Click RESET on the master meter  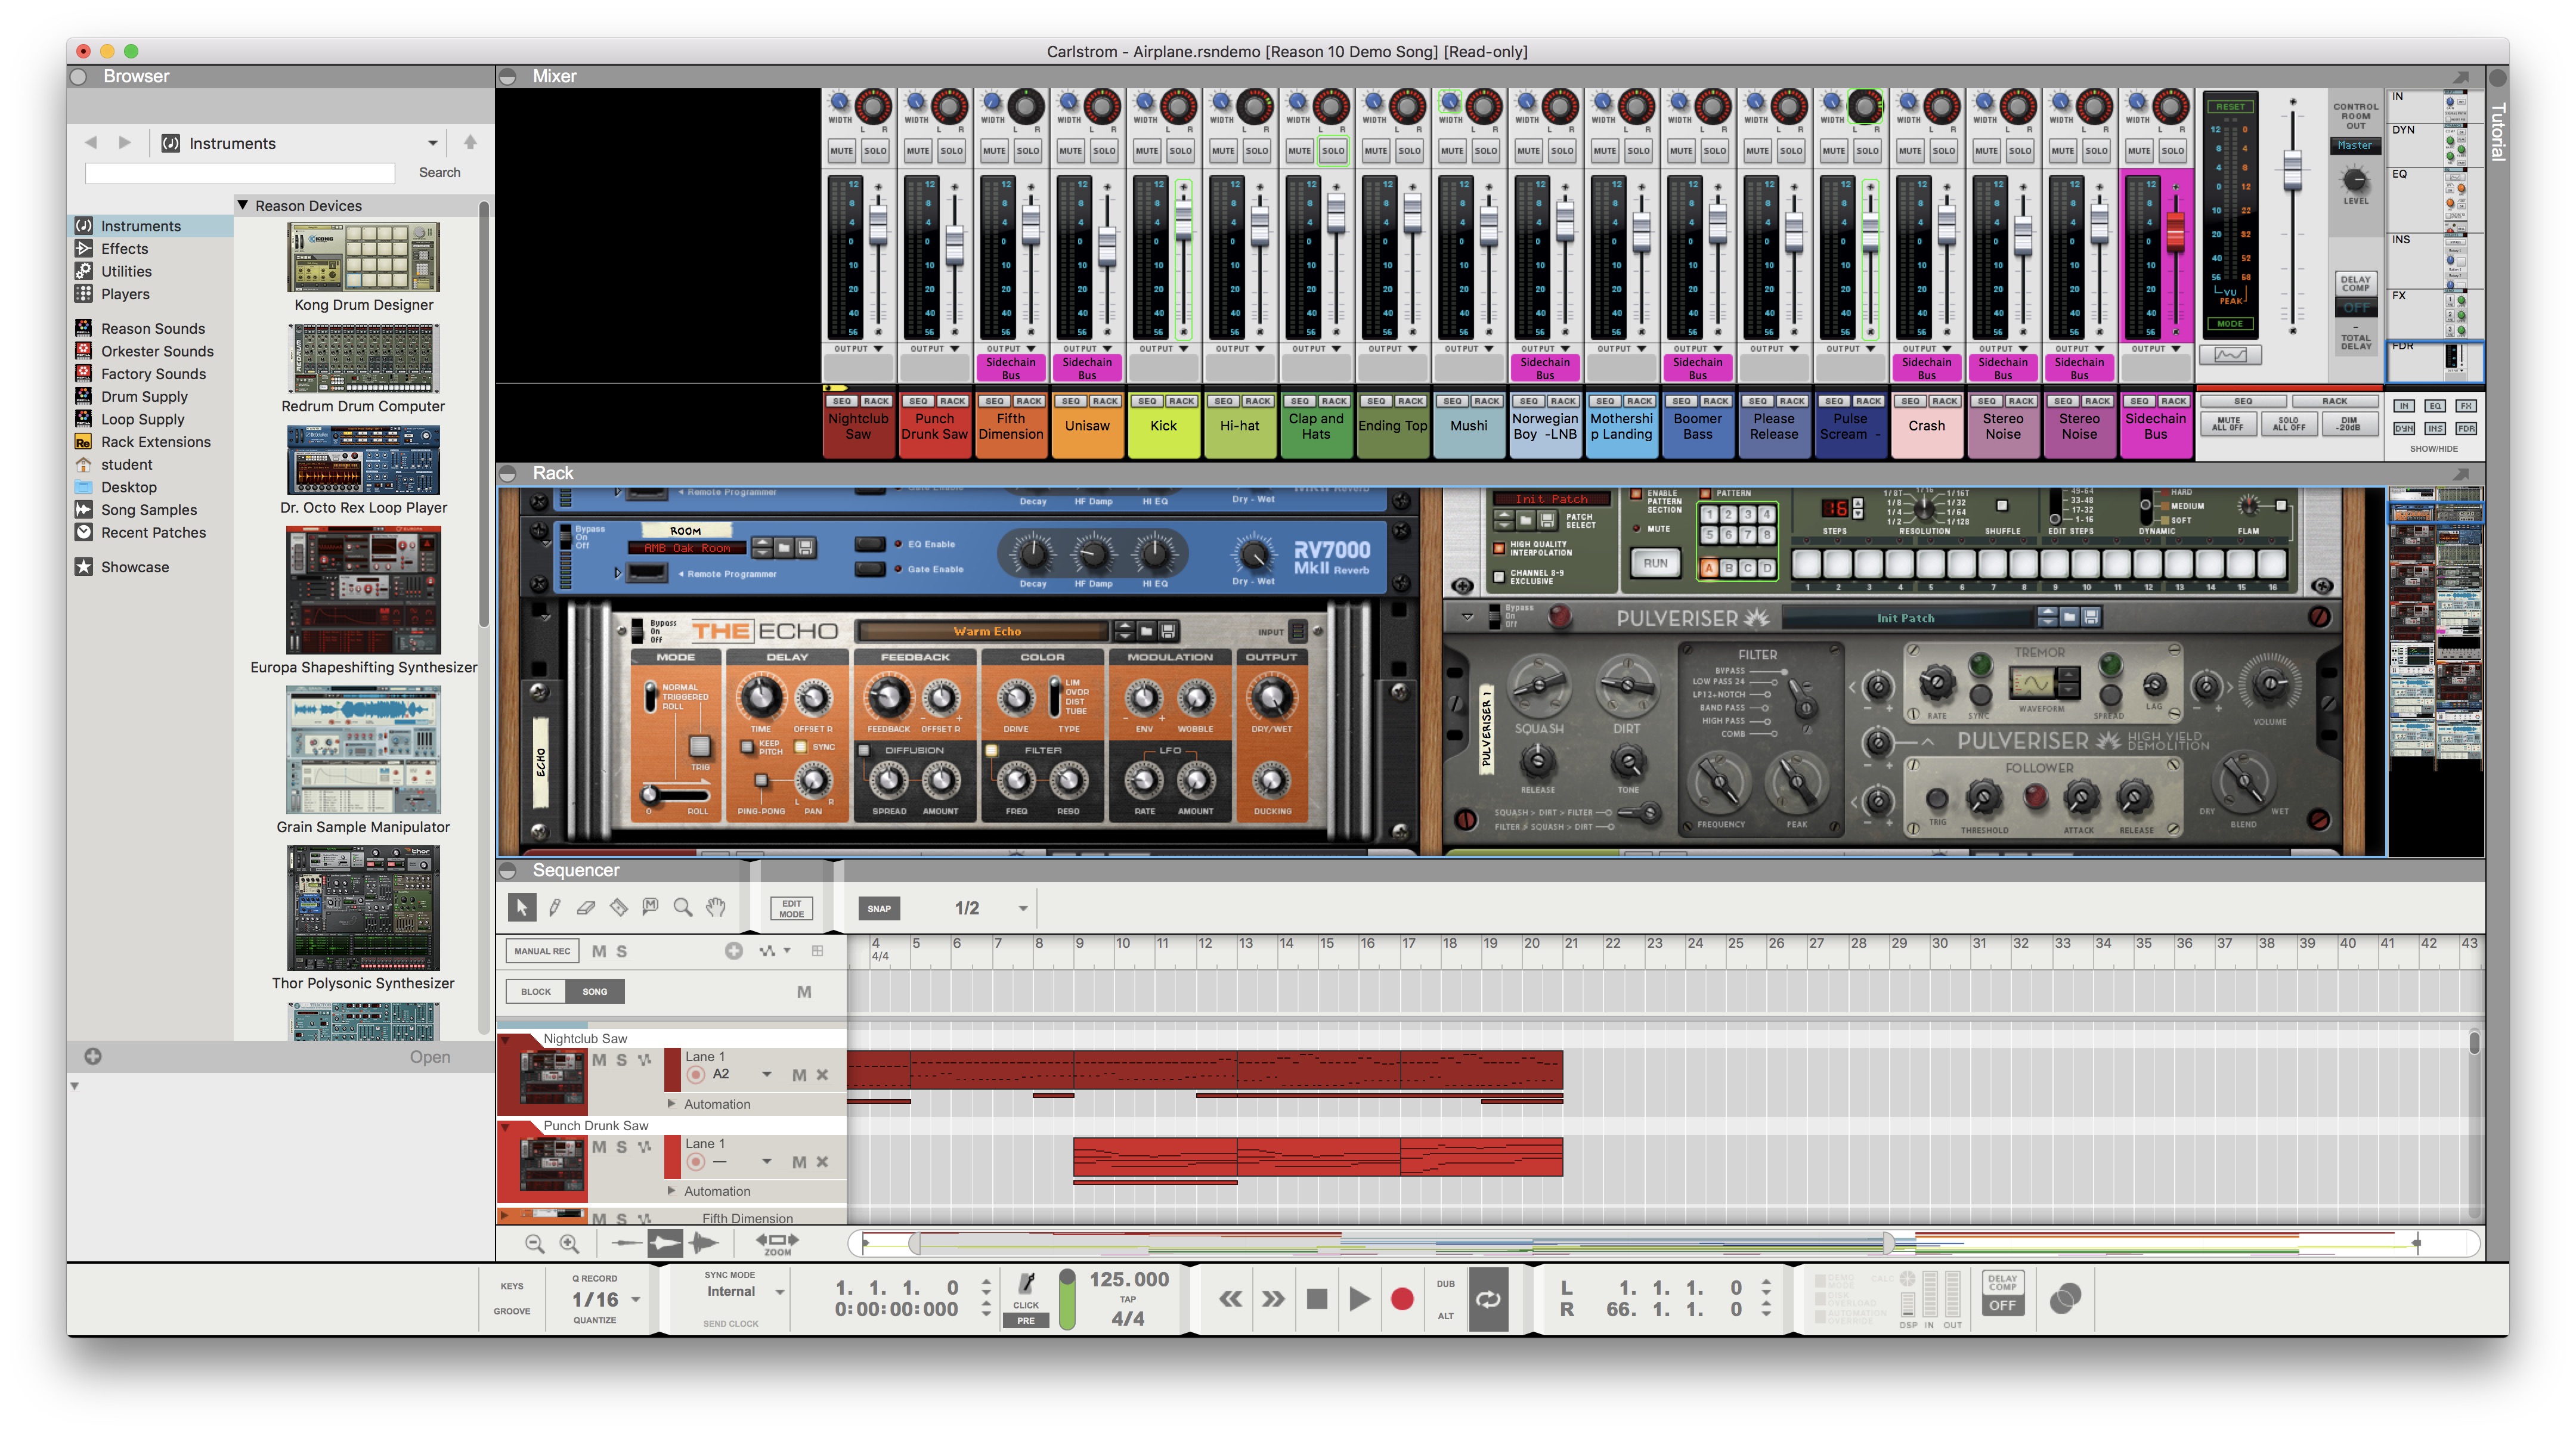(2230, 106)
